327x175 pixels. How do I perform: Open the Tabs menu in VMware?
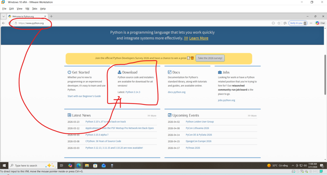34,9
